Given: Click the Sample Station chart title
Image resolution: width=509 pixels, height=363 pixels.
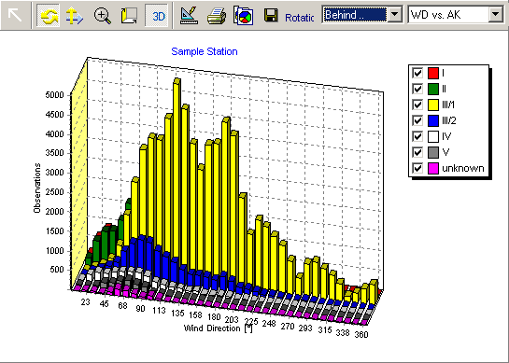Looking at the screenshot, I should (x=205, y=51).
